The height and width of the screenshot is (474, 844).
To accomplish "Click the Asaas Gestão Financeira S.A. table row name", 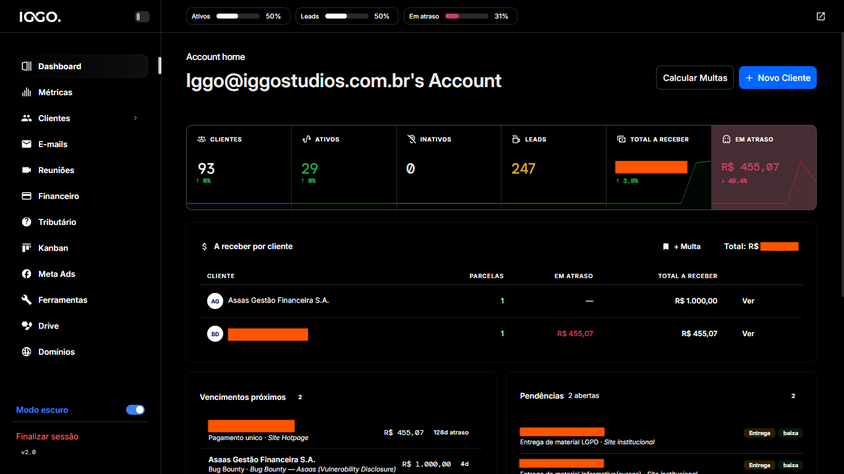I will pyautogui.click(x=279, y=300).
